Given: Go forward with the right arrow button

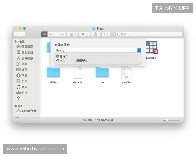Looking at the screenshot, I should point(23,34).
